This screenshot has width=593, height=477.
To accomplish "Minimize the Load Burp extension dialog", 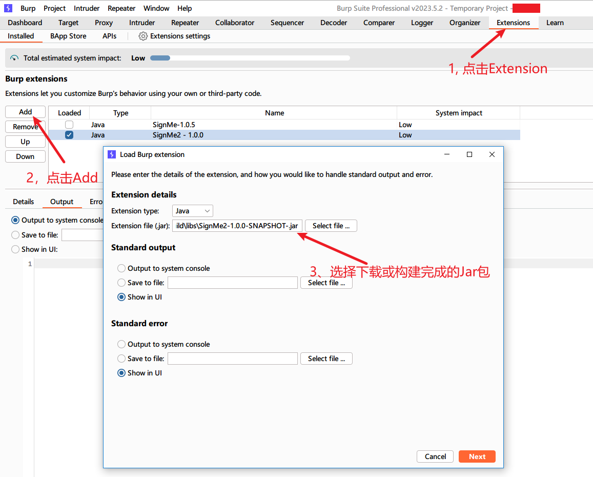I will tap(446, 154).
